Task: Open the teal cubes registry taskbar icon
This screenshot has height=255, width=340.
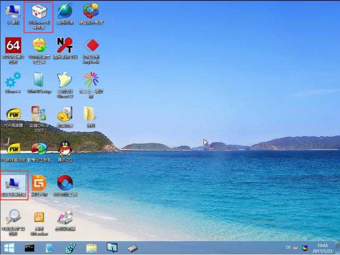Action: 71,248
